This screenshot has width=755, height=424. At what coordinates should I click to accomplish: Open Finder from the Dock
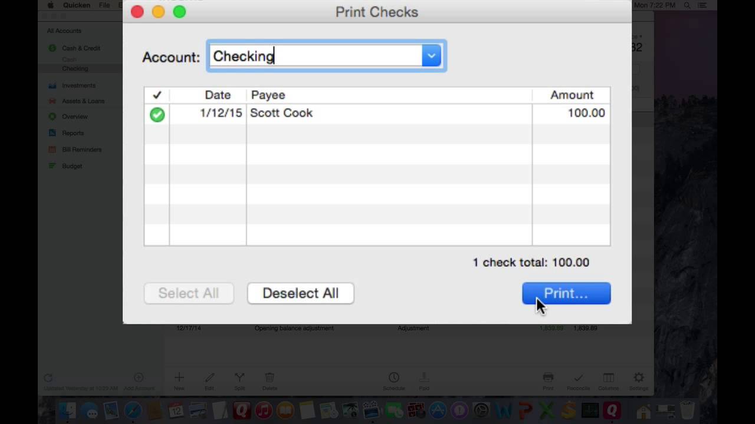[x=68, y=410]
